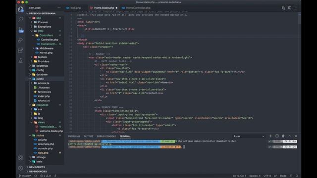
Task: Open the Source Control view
Action: pos(21,30)
